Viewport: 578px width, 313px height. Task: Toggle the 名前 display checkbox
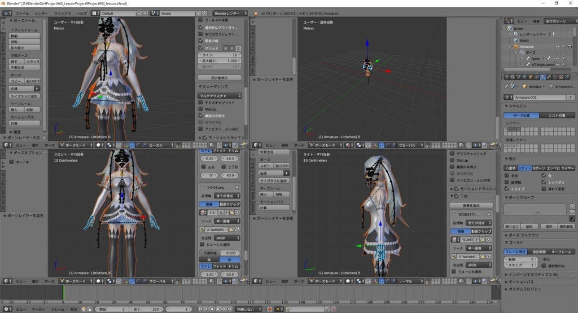pyautogui.click(x=507, y=175)
